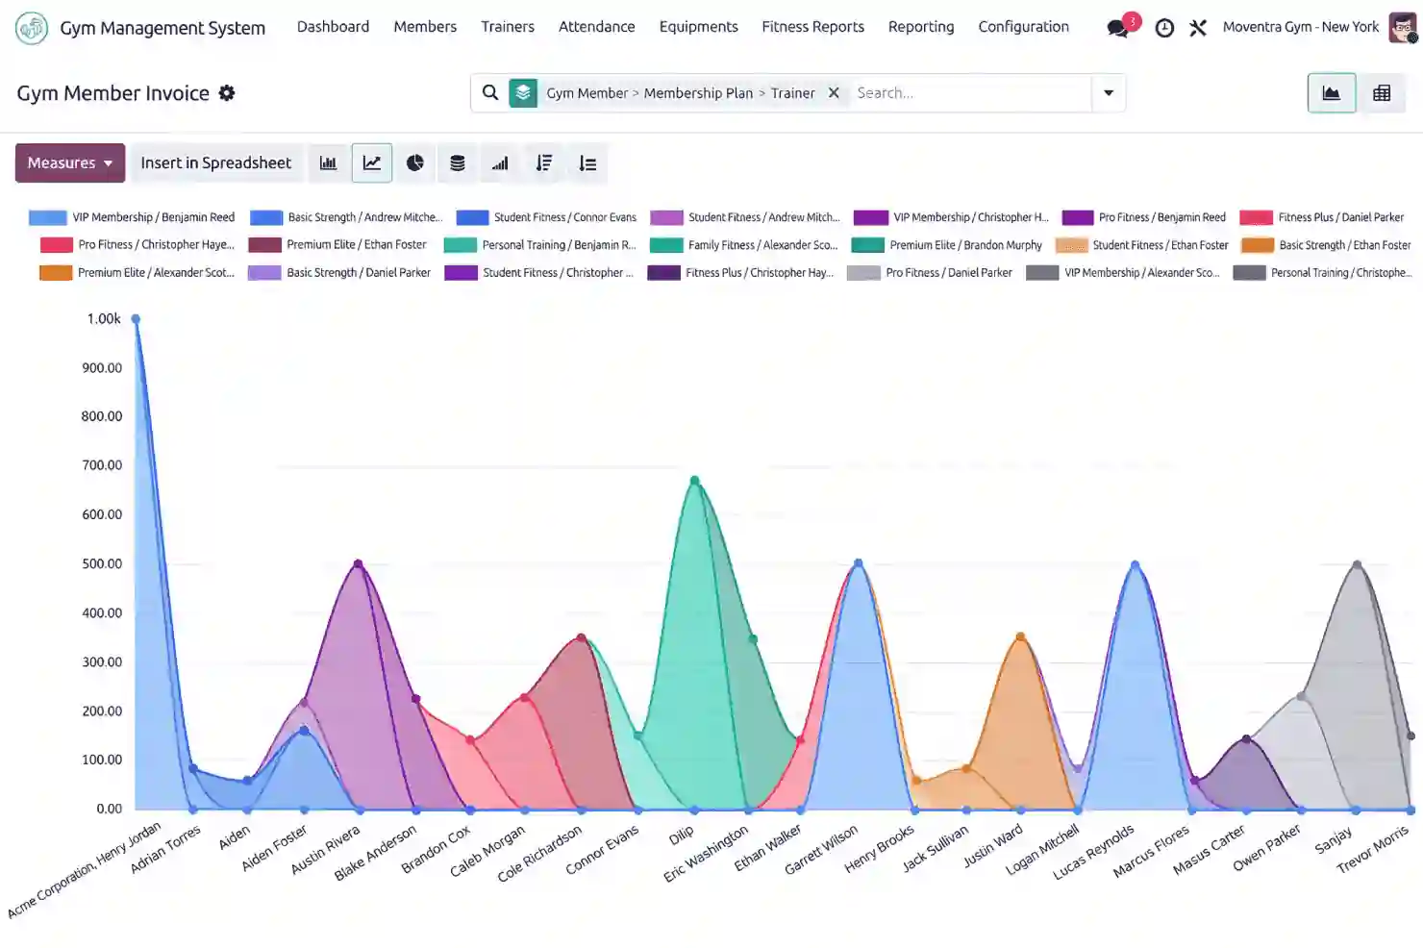Open the Fitness Reports menu
Screen dimensions: 1423x948
(813, 27)
